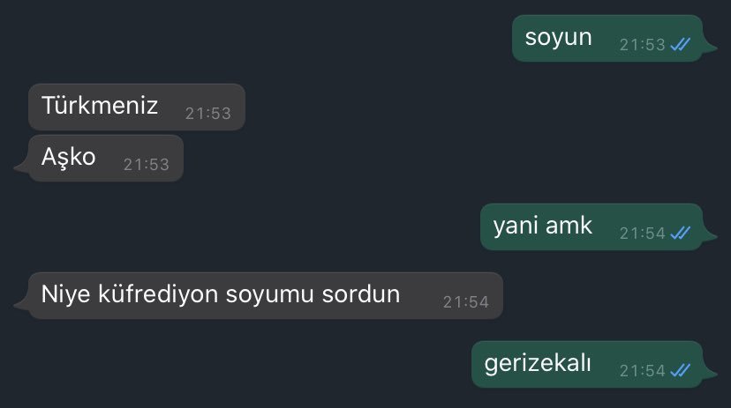Click the read receipt ticks beside "yani amk"
This screenshot has width=731, height=408.
[680, 233]
